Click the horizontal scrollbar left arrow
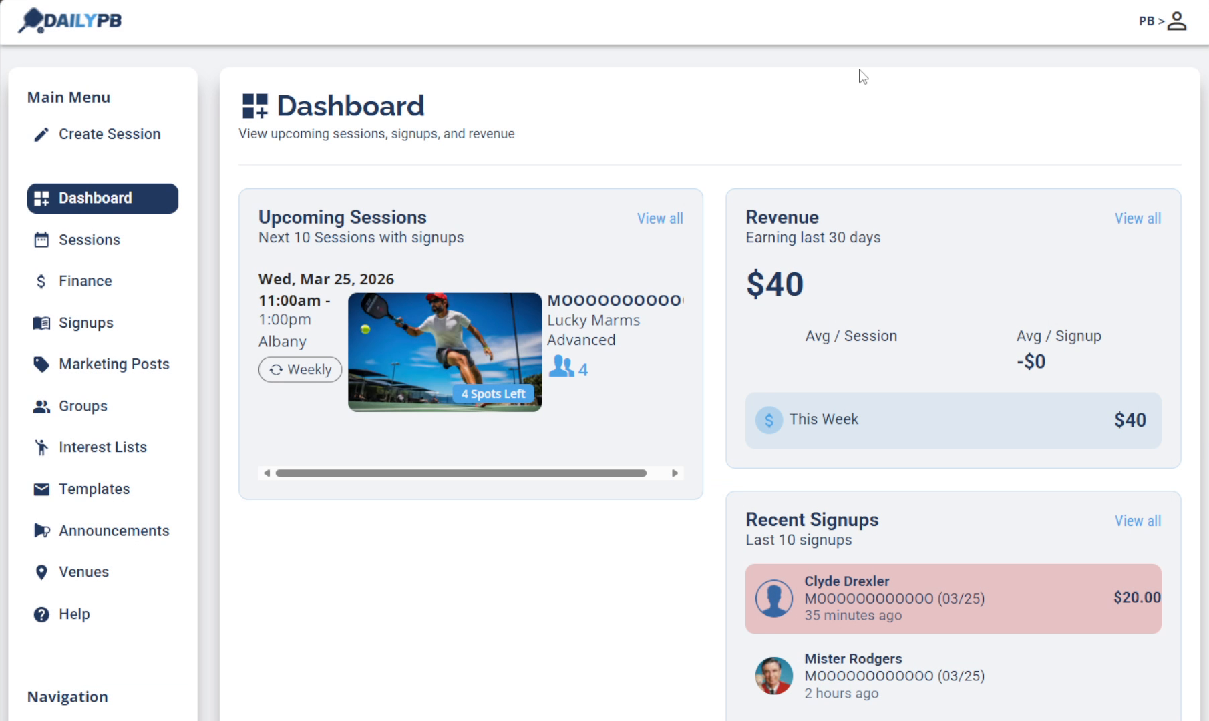The width and height of the screenshot is (1209, 721). [267, 473]
